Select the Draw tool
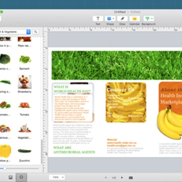Viewport: 182px width, 182px height. tap(122, 19)
